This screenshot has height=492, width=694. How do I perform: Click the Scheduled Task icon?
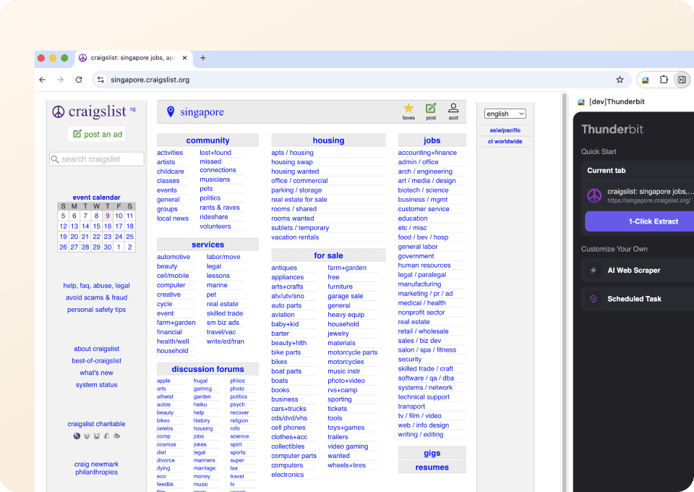(594, 299)
